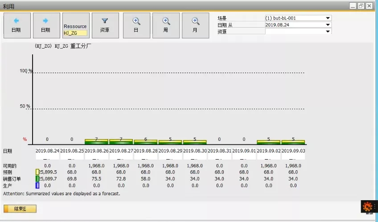Maximize the 利用 window
Screen dimensions: 378x222
point(361,6)
